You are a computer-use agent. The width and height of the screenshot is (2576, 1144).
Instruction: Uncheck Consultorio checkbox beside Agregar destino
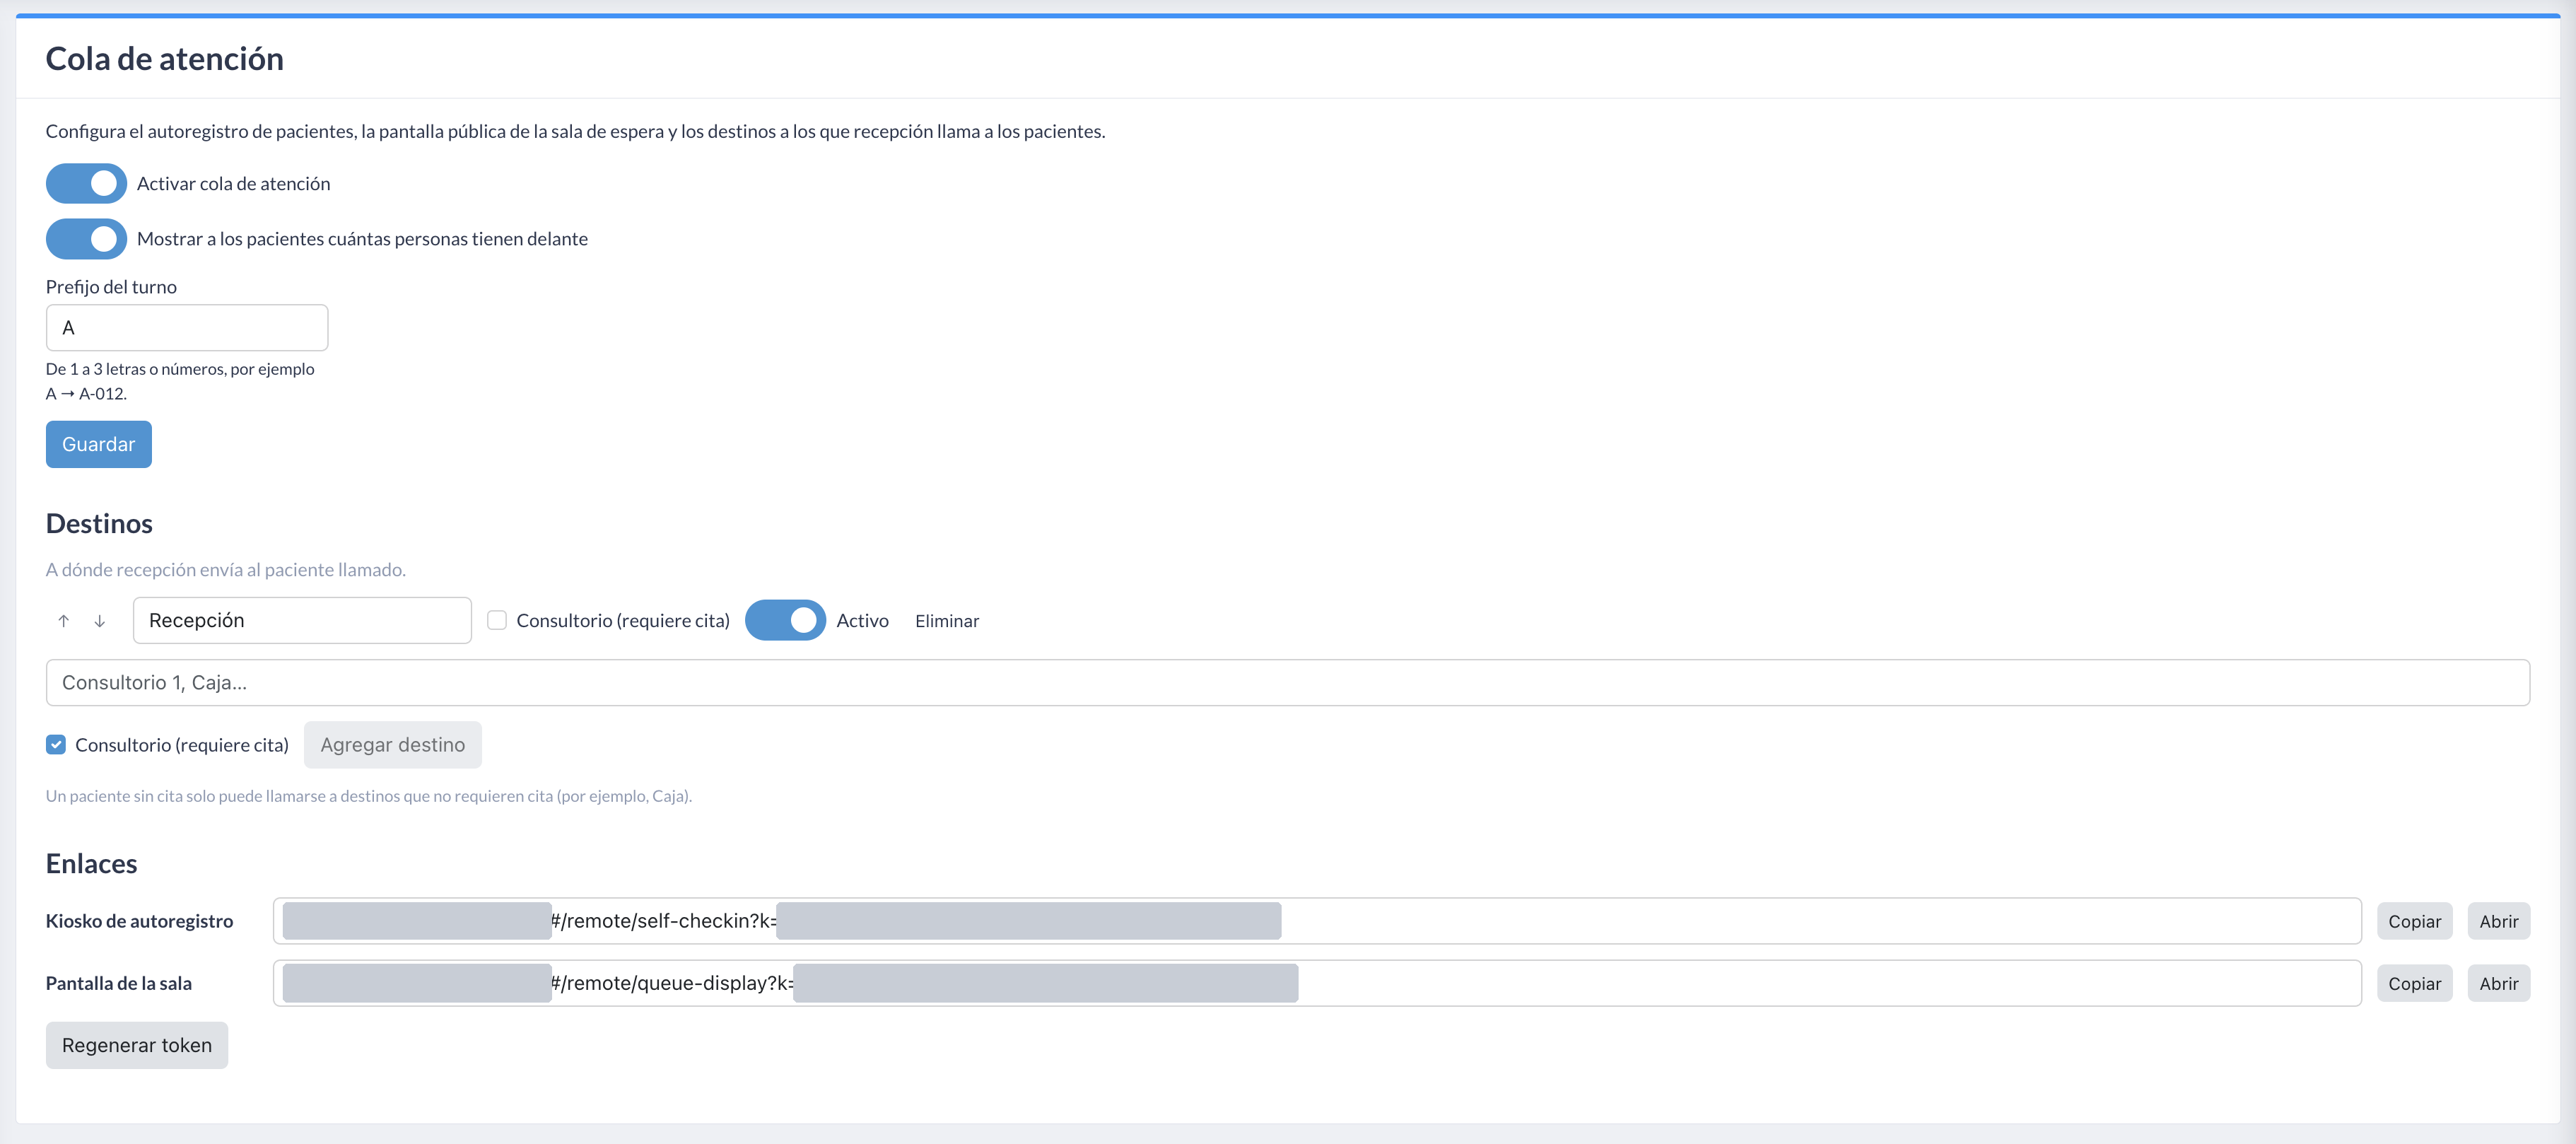[x=56, y=744]
